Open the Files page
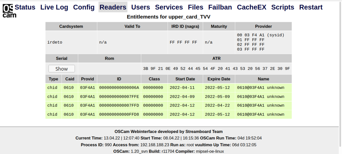This screenshot has height=154, width=342. 195,7
